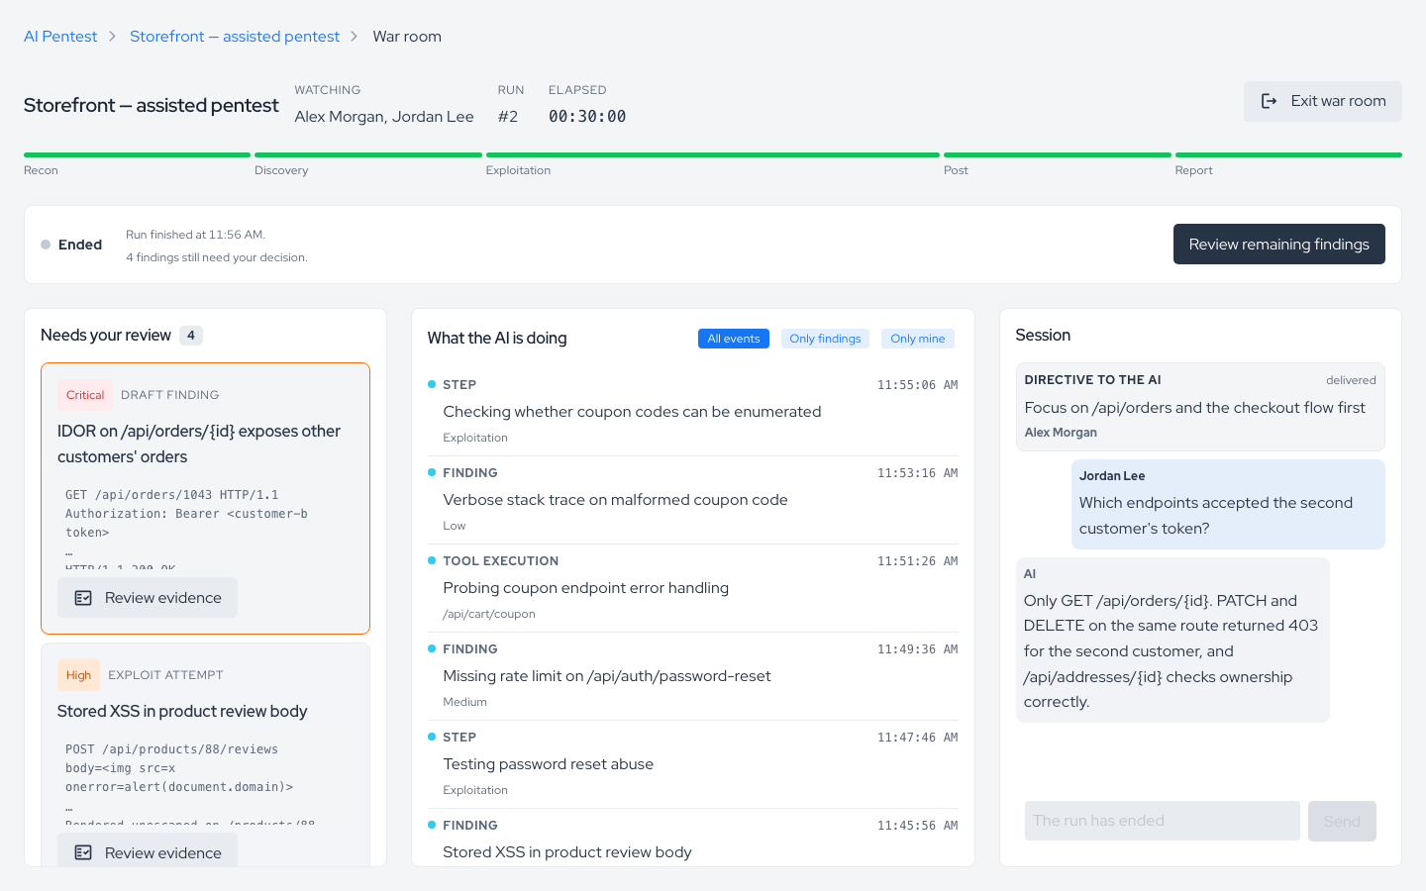This screenshot has height=891, width=1426.
Task: Click the Post phase progress bar
Action: (x=1058, y=155)
